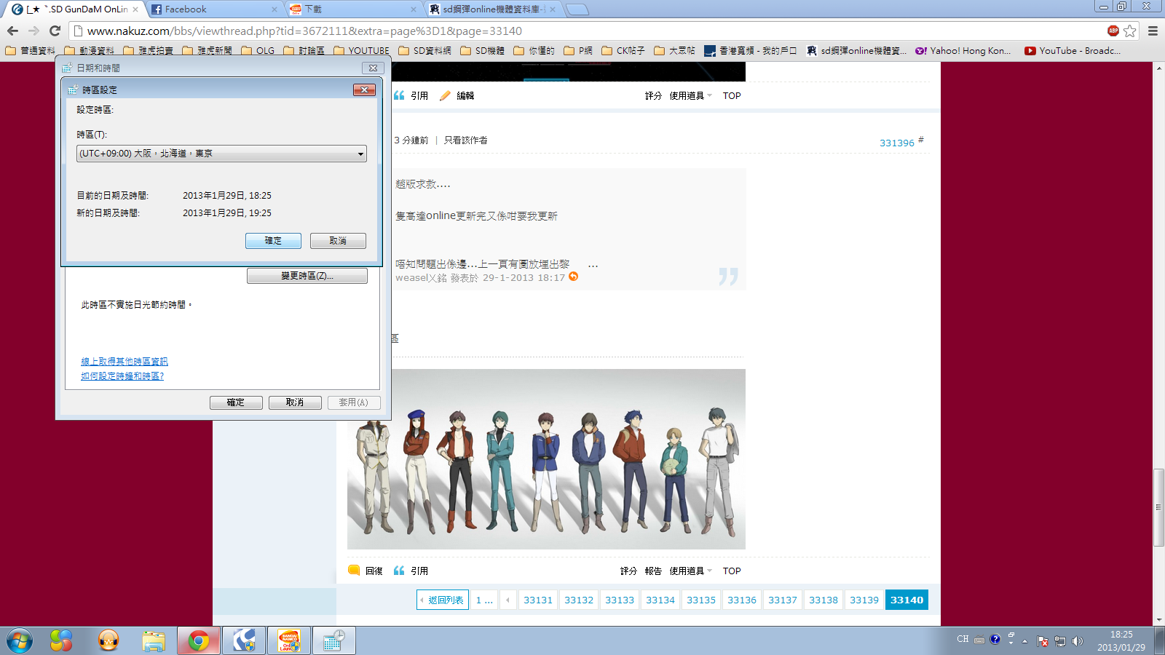Click the orange jump icon after 18:17
This screenshot has height=655, width=1165.
coord(574,277)
